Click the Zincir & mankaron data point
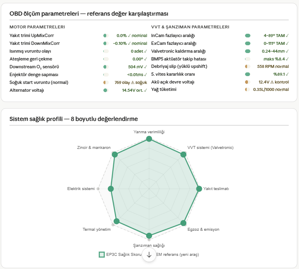 (x=115, y=155)
